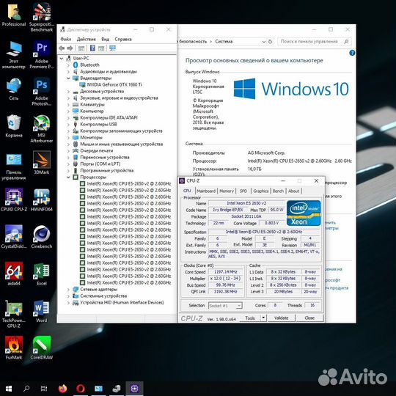Image resolution: width=396 pixels, height=396 pixels.
Task: Open Действие menu in Device Manager
Action: click(87, 39)
